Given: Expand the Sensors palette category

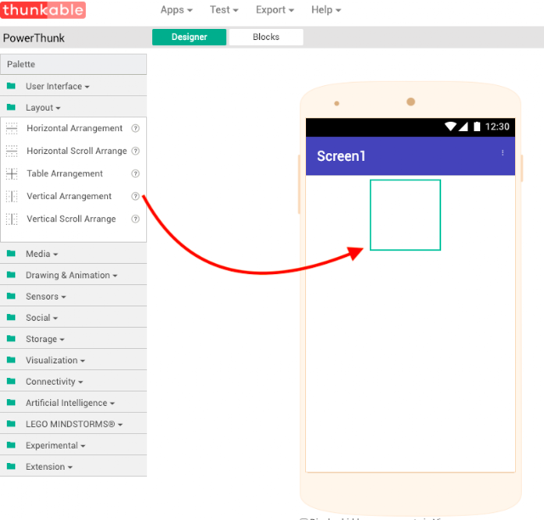Looking at the screenshot, I should tap(73, 296).
